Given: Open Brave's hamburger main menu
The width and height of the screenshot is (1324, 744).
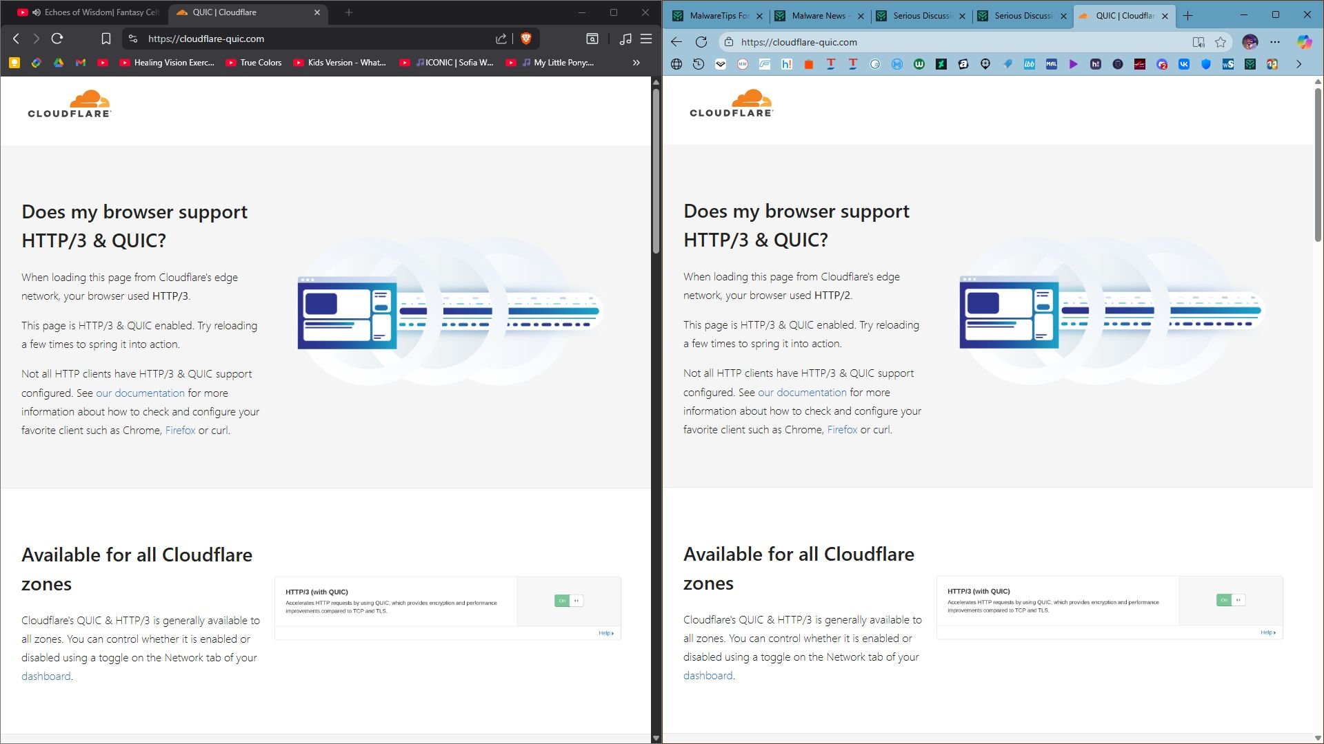Looking at the screenshot, I should tap(646, 39).
